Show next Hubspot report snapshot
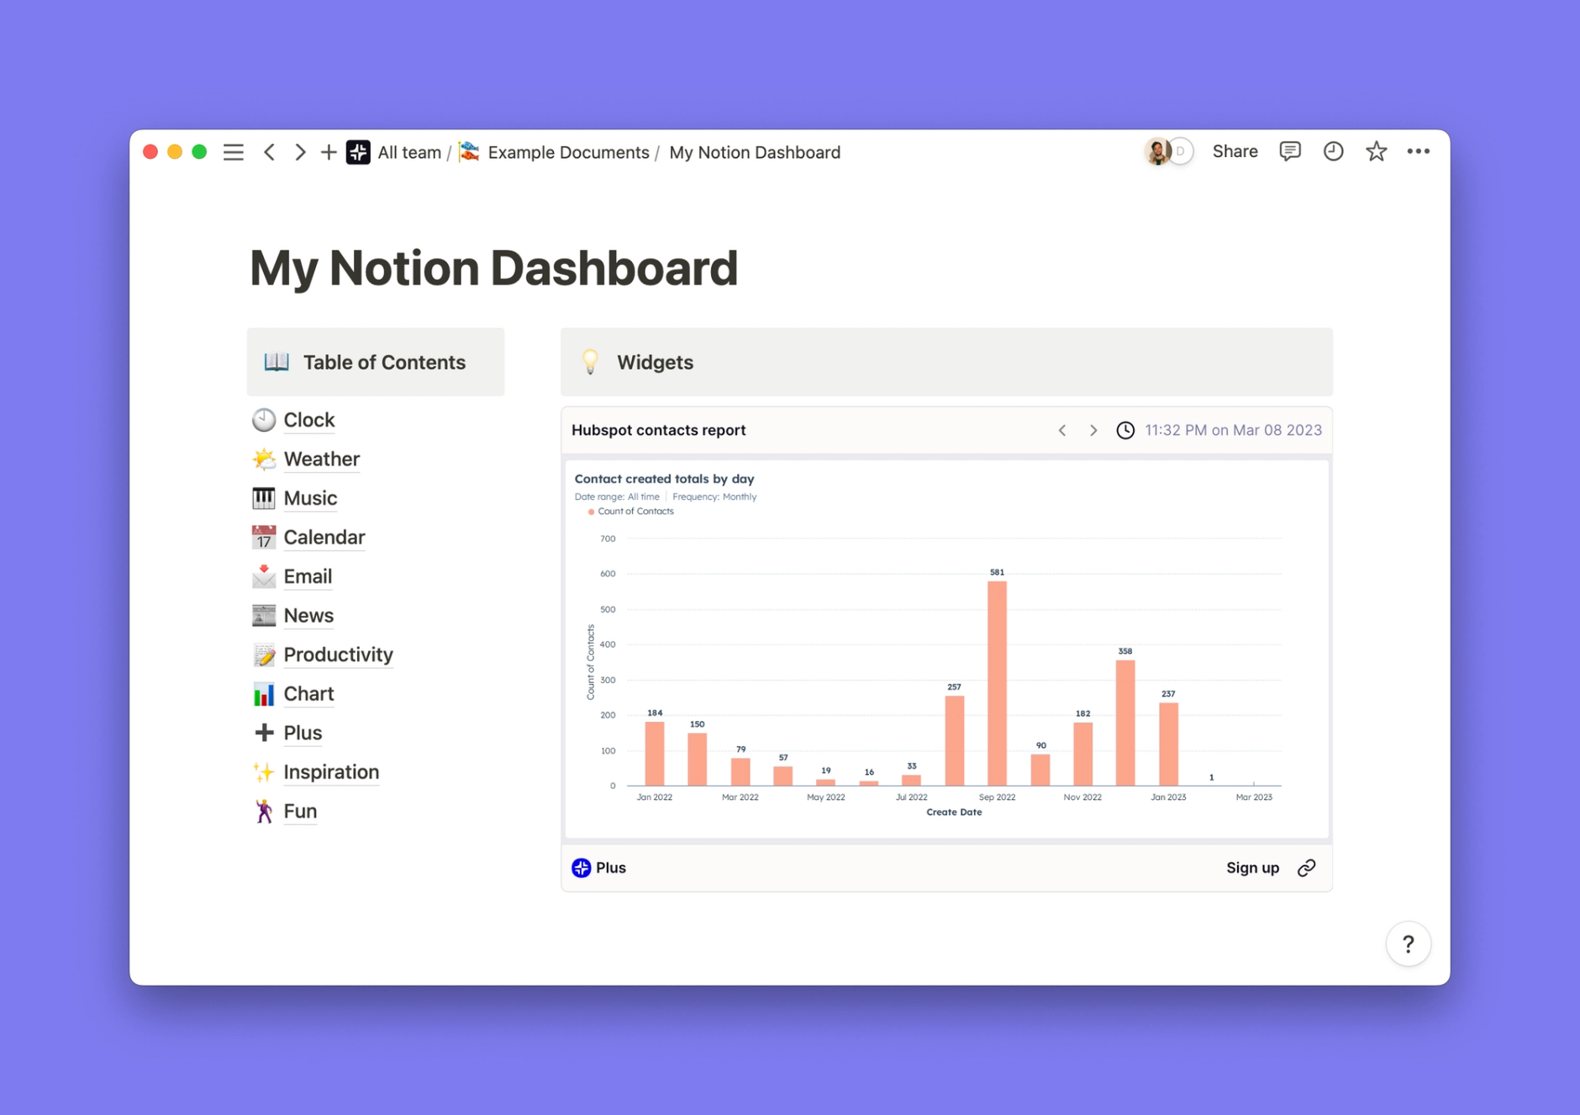Image resolution: width=1580 pixels, height=1115 pixels. (1093, 430)
